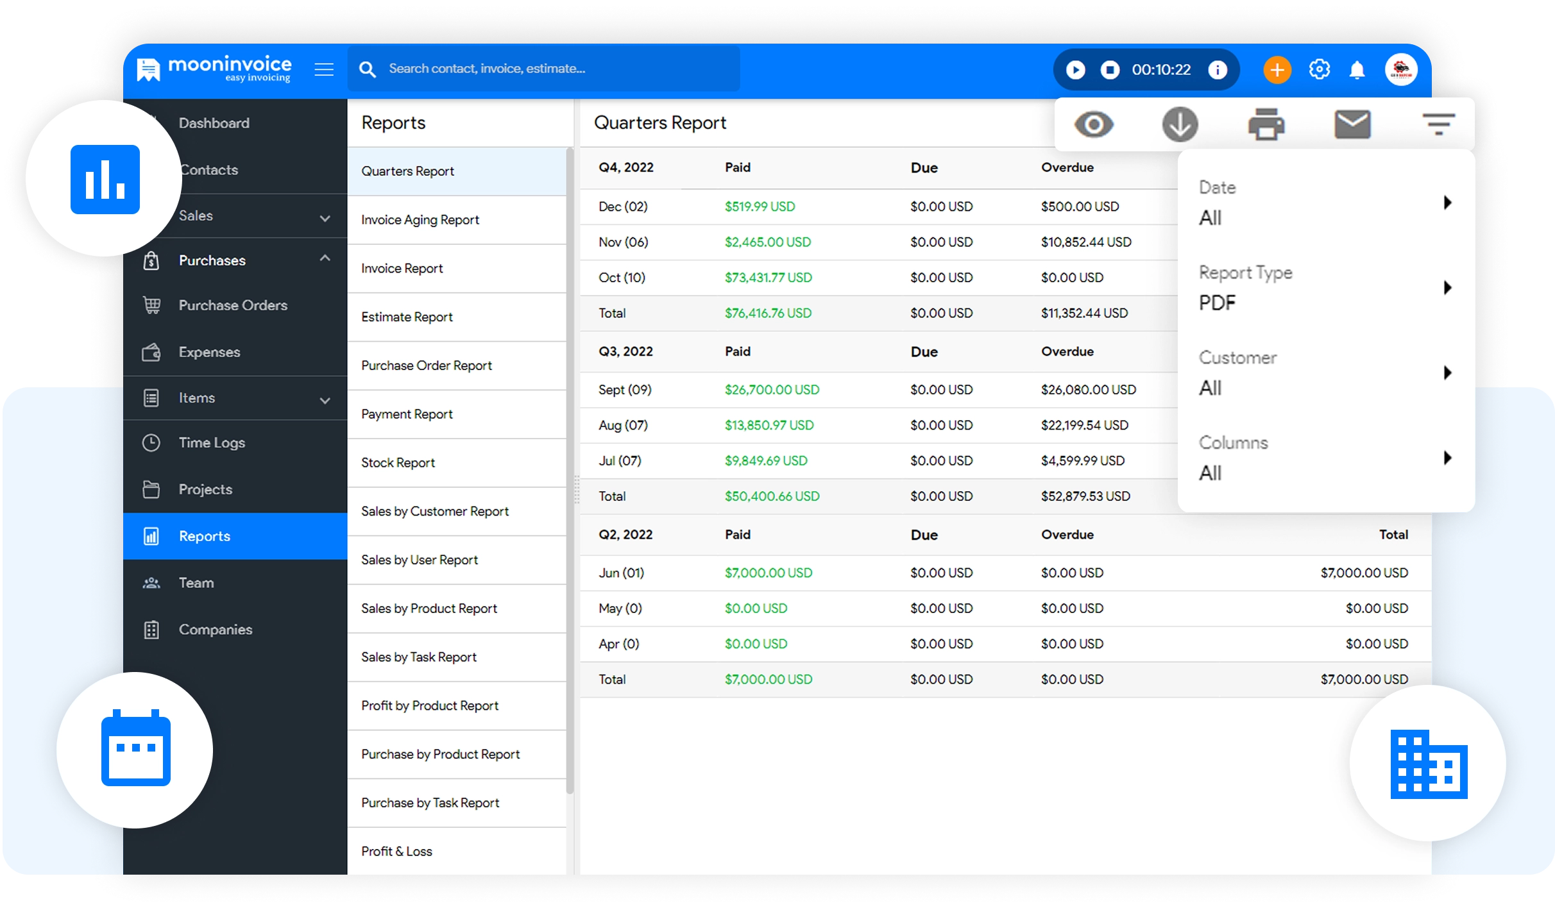Image resolution: width=1555 pixels, height=908 pixels.
Task: Stop the running timer
Action: coord(1110,69)
